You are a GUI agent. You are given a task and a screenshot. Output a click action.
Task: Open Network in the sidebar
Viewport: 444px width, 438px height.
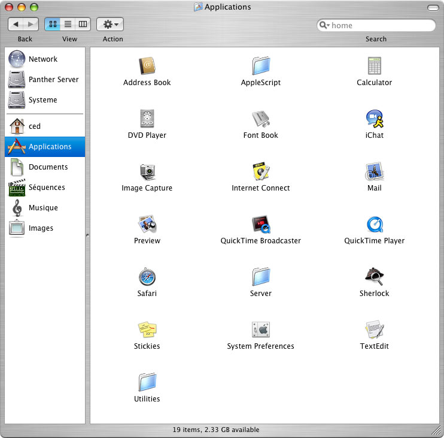coord(45,59)
